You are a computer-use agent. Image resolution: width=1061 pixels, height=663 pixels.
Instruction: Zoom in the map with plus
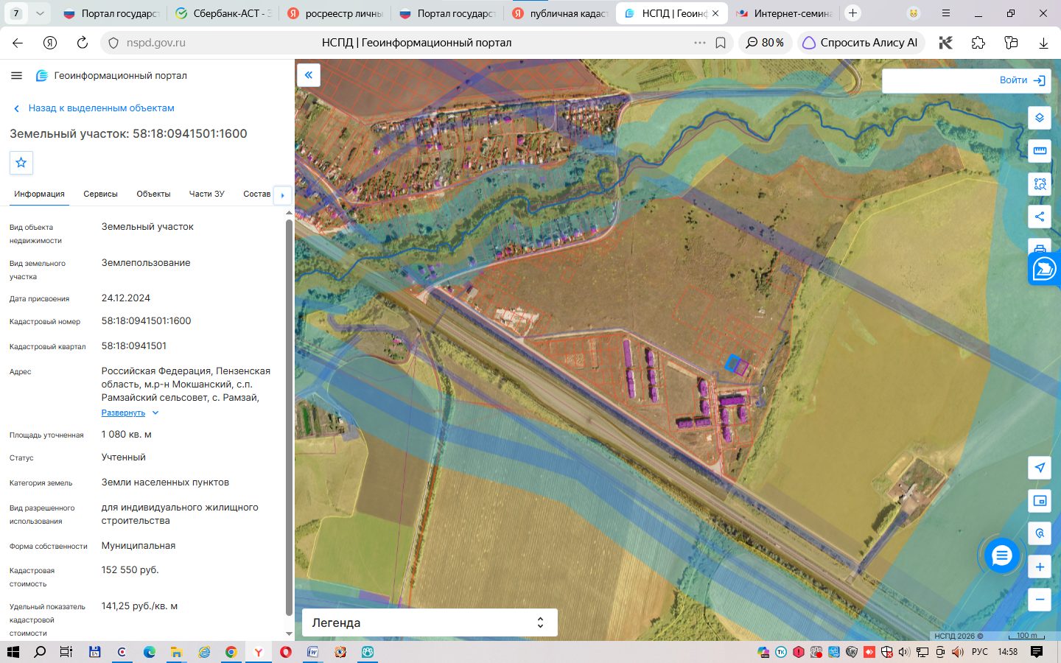[1040, 567]
